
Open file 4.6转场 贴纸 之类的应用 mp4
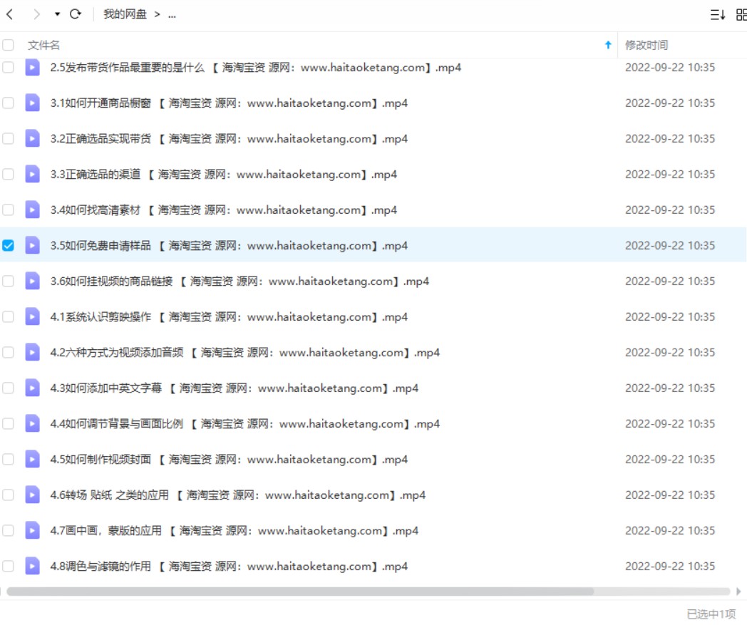tap(238, 495)
